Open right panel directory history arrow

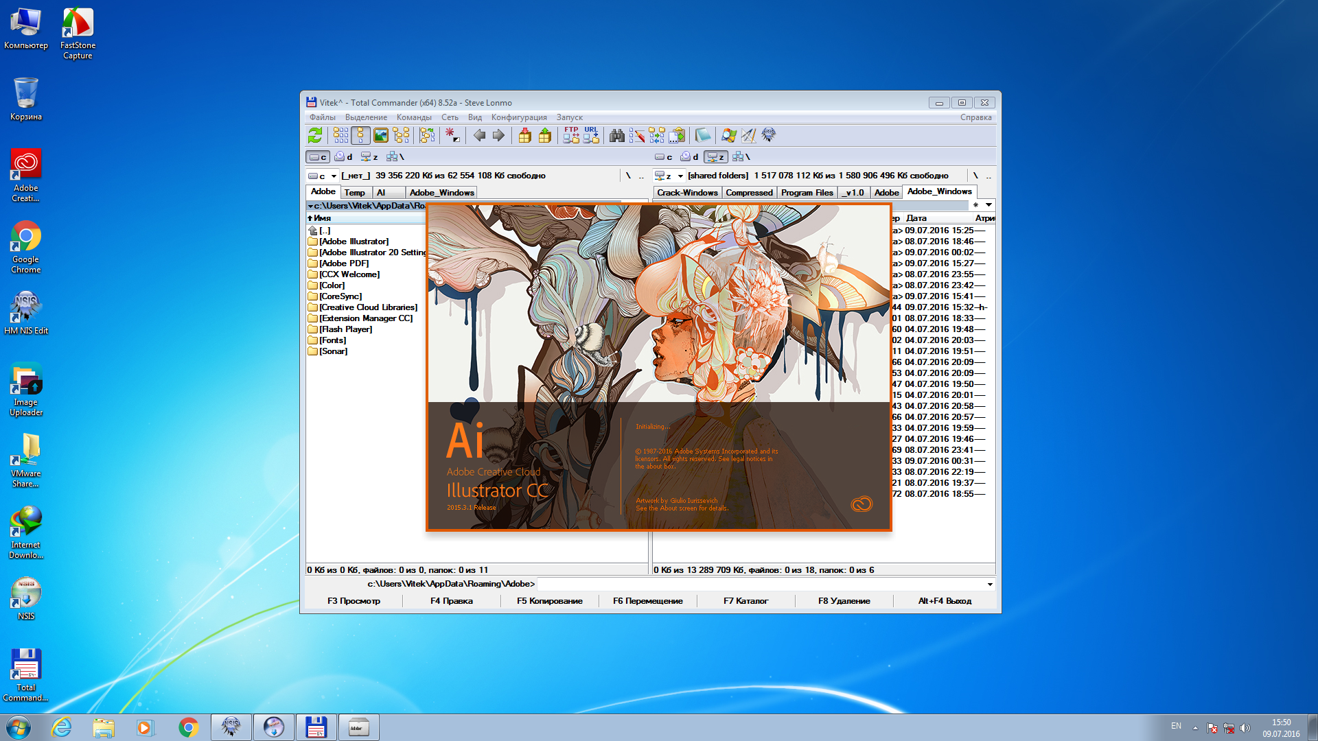(x=988, y=205)
